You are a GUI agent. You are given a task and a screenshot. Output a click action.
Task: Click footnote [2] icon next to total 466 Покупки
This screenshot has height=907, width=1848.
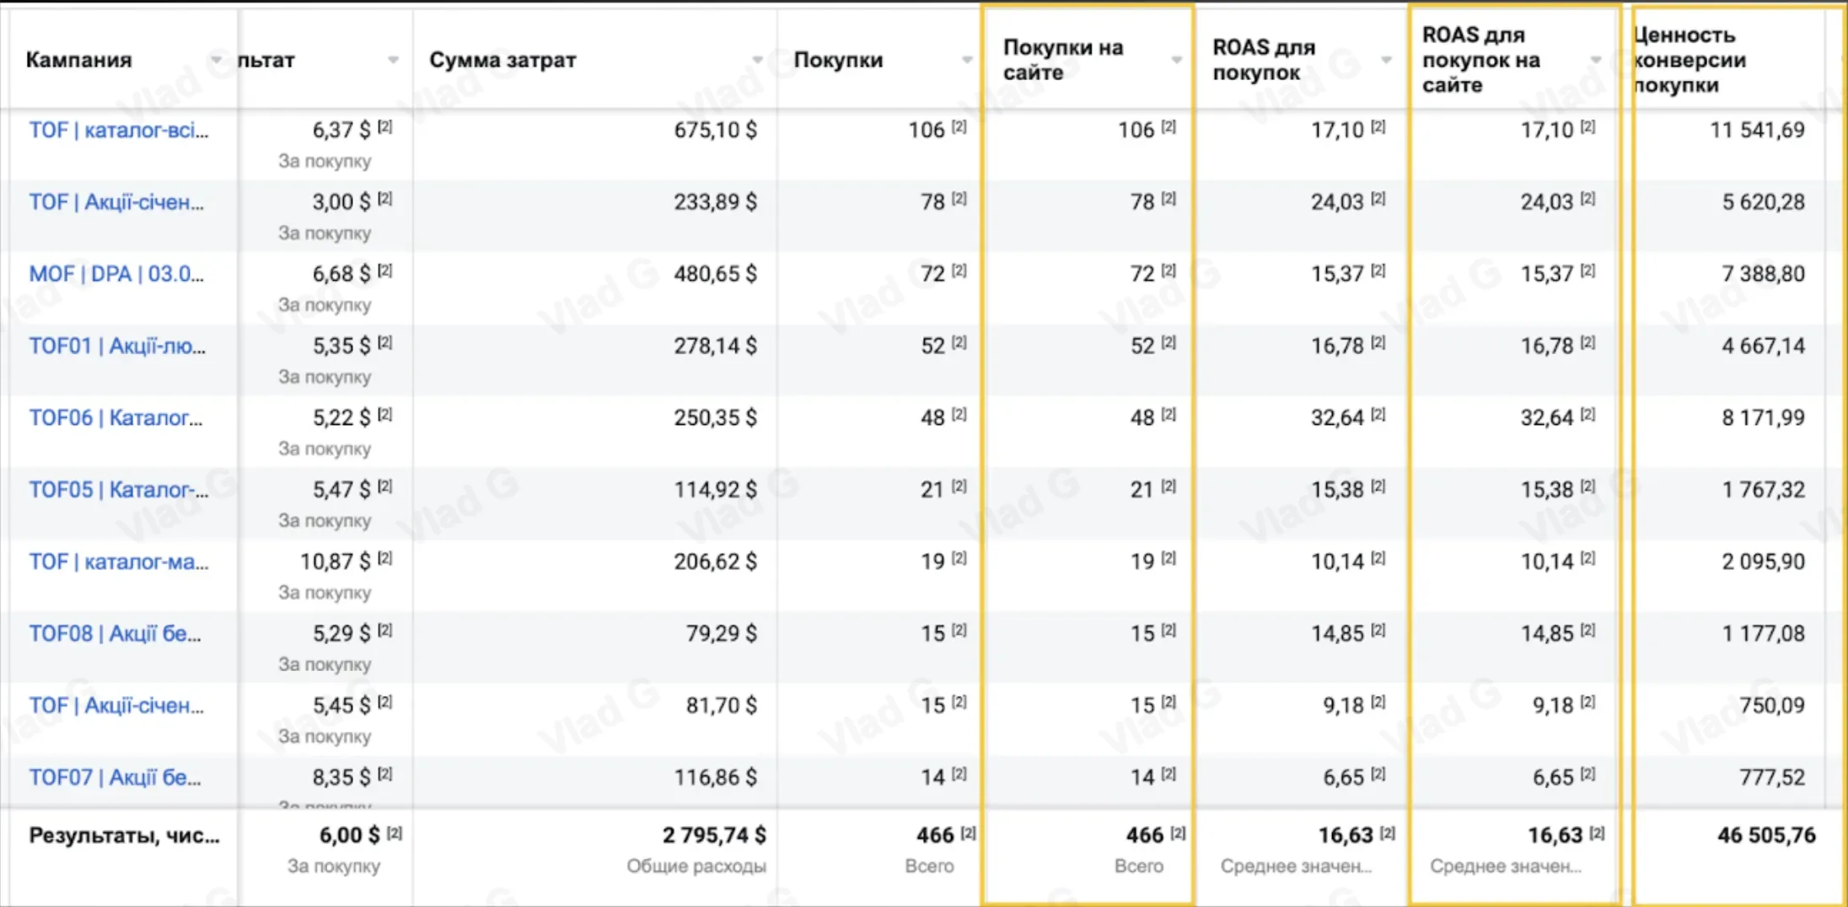pyautogui.click(x=969, y=833)
